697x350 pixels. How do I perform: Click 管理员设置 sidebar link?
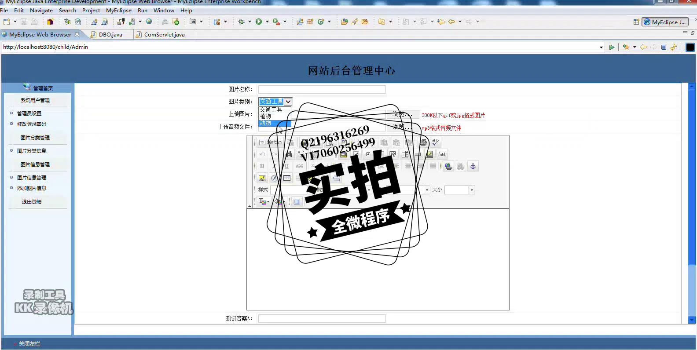(x=29, y=113)
